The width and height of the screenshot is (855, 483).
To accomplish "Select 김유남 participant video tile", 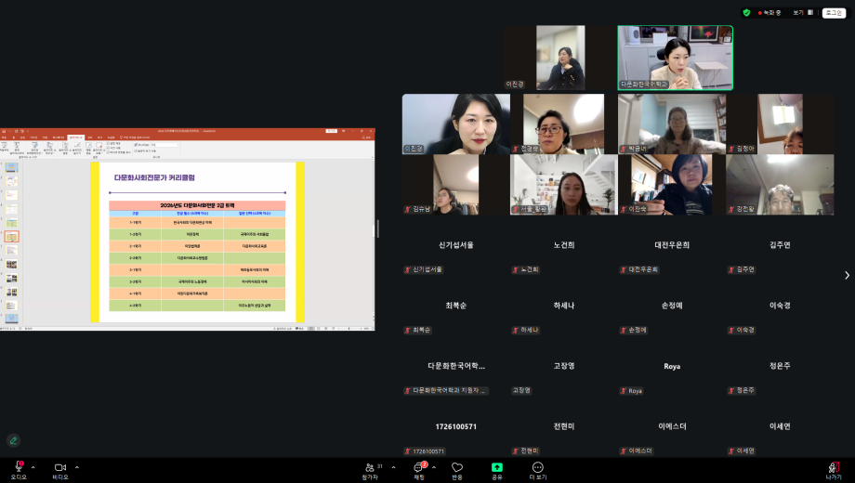I will [x=456, y=184].
